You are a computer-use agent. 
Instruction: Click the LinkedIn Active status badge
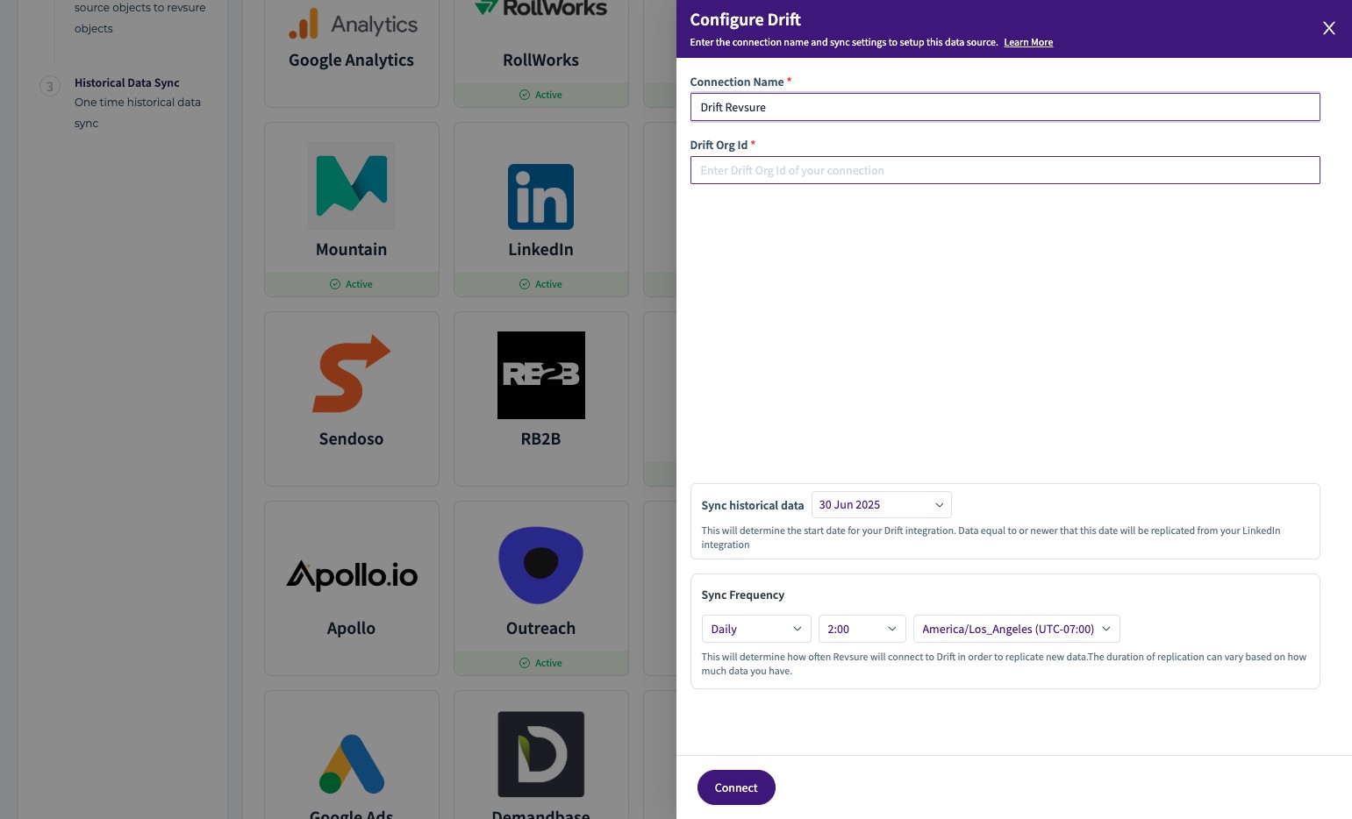pyautogui.click(x=540, y=284)
